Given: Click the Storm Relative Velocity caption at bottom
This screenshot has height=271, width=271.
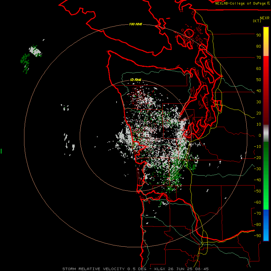Looking at the screenshot, I should pyautogui.click(x=135, y=269).
